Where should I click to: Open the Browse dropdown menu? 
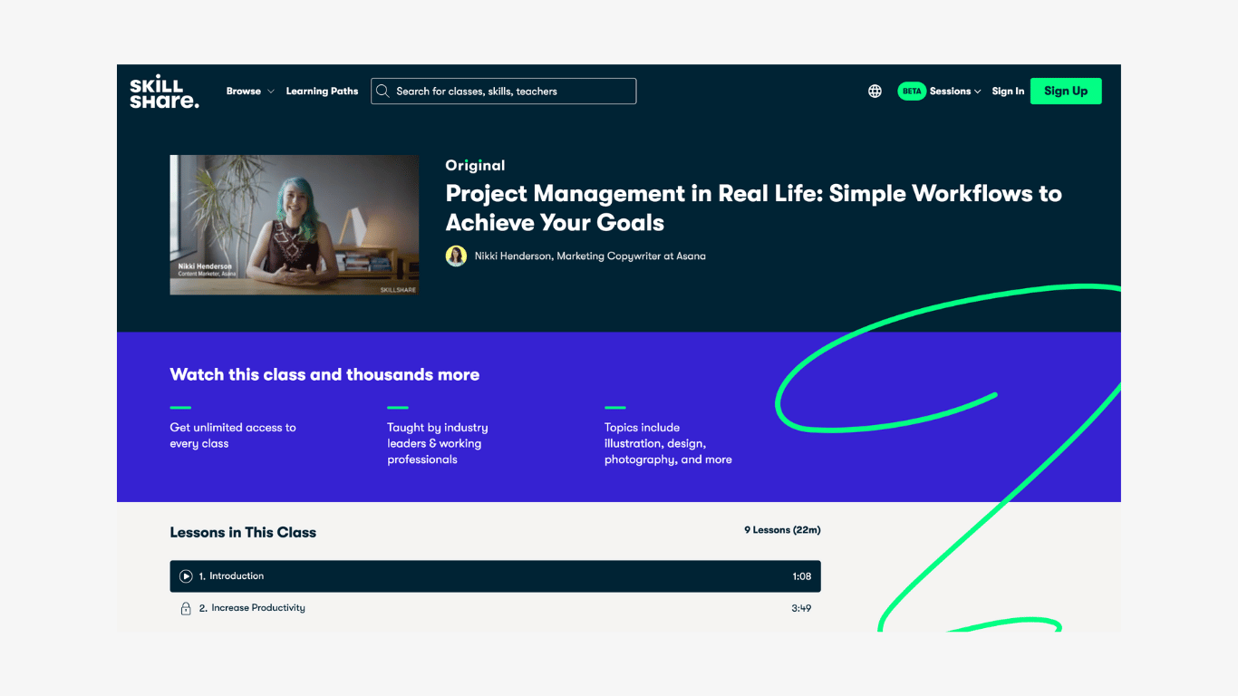click(x=250, y=92)
